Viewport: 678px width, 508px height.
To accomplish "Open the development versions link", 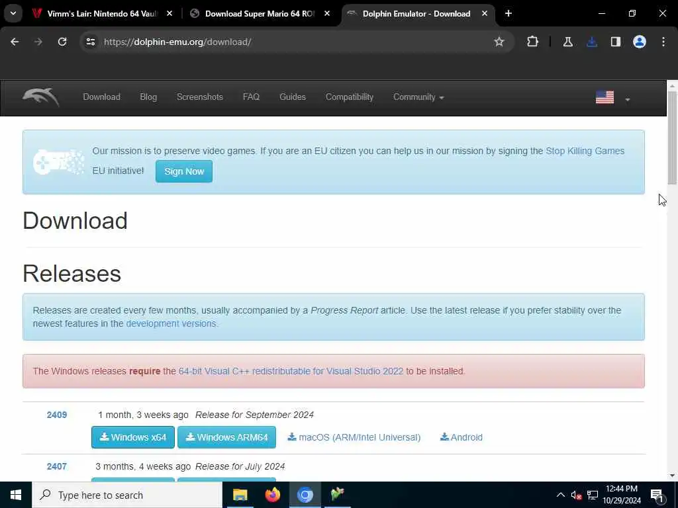I will pos(171,323).
